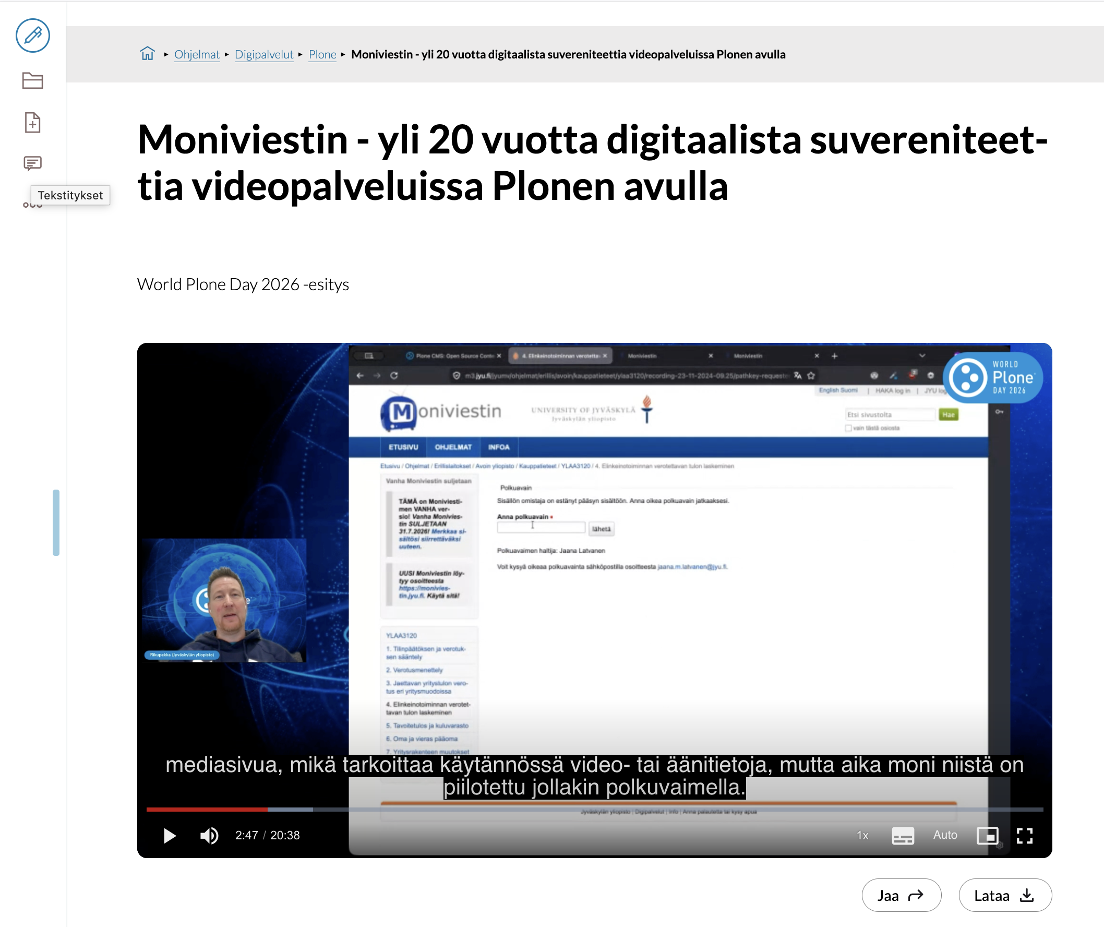This screenshot has height=927, width=1104.
Task: Seek on the video progress bar
Action: 594,809
